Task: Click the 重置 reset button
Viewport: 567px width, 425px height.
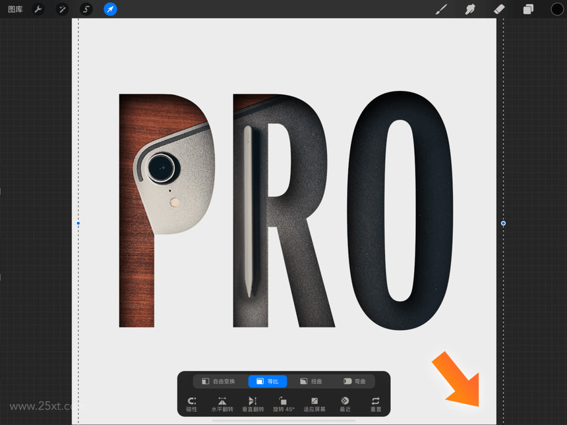Action: pyautogui.click(x=376, y=405)
